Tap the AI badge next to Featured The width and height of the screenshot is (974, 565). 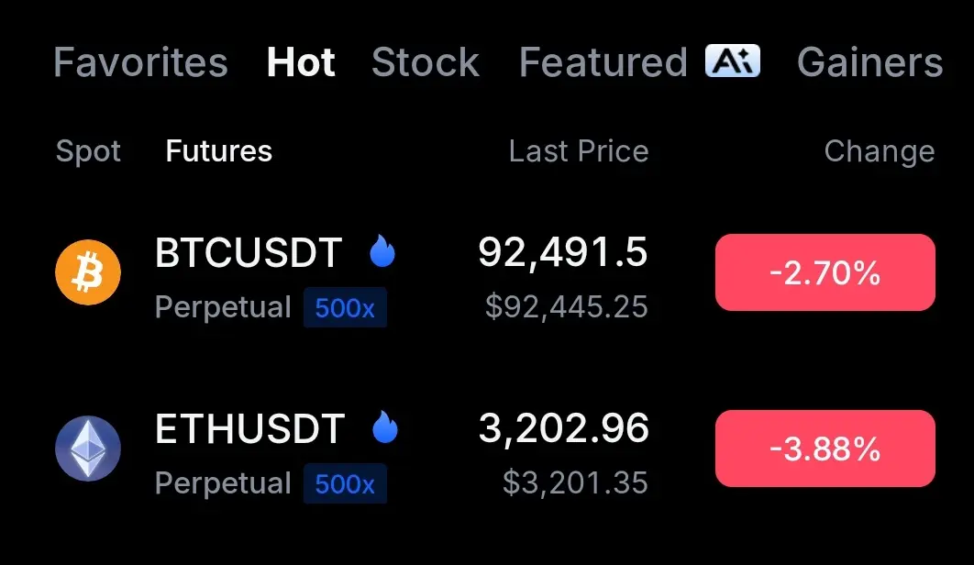(732, 61)
